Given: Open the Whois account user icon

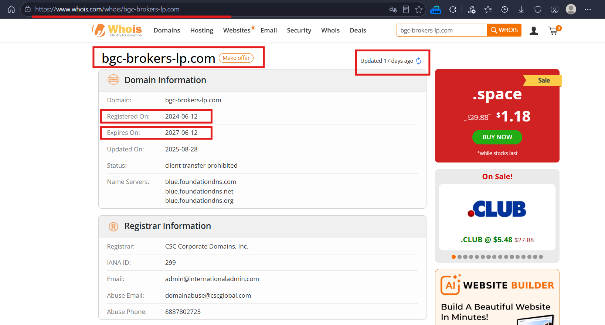Looking at the screenshot, I should click(x=534, y=31).
